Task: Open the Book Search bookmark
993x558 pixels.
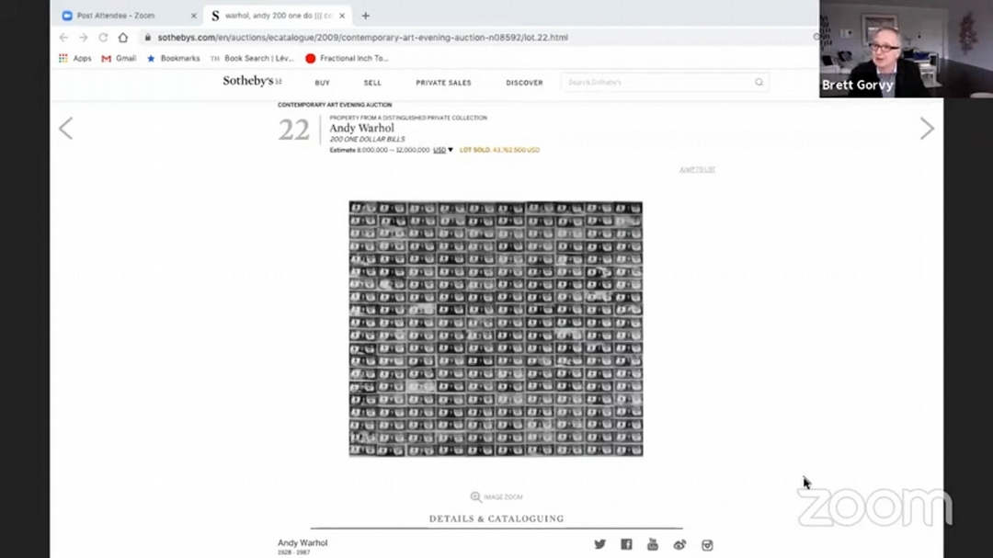Action: 252,58
